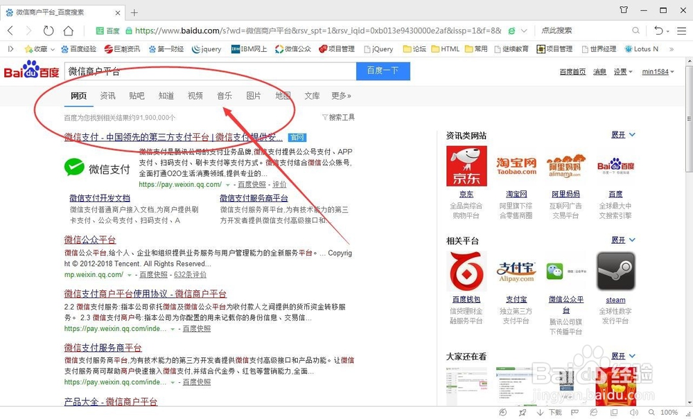Expand 相关平台 with 展开
The width and height of the screenshot is (693, 419).
click(x=623, y=240)
